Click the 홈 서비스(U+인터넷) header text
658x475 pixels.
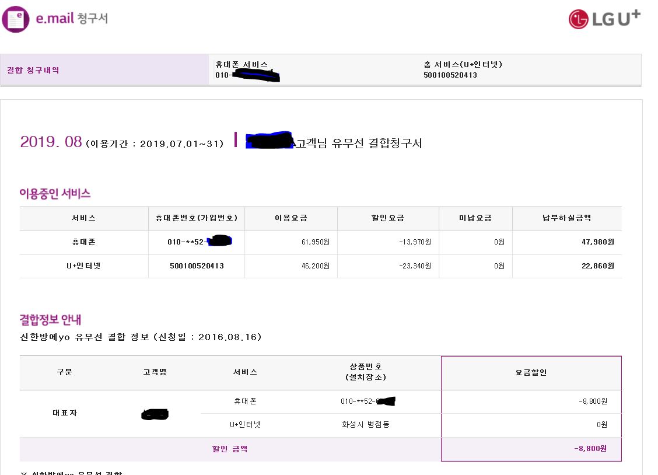click(463, 65)
